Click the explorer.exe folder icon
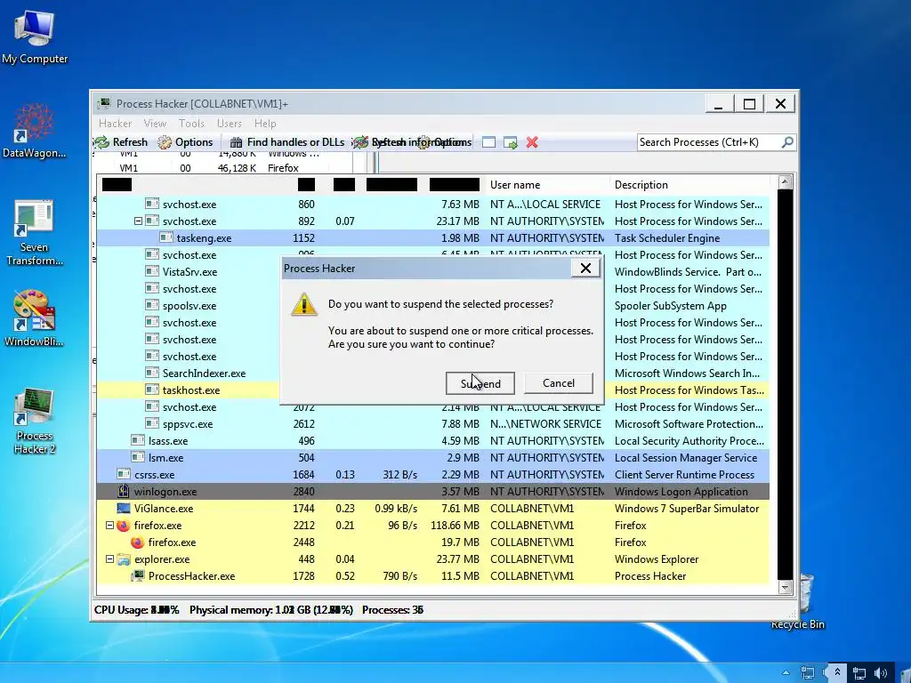 (124, 559)
